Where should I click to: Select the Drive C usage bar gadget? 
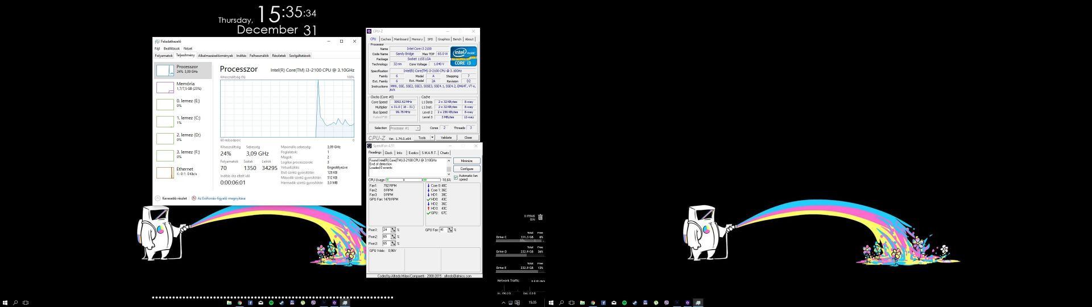[x=520, y=240]
